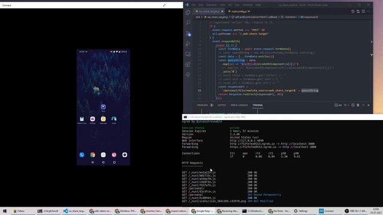Switch to the Google Keep Chrome taskbar item
Screen dimensions: 383x215
(x=202, y=211)
